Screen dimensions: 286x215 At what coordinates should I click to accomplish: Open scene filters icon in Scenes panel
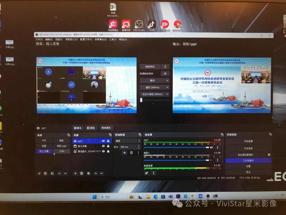pyautogui.click(x=52, y=173)
